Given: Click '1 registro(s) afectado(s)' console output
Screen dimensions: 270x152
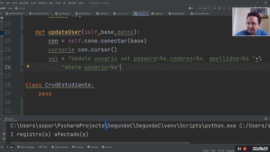Looking at the screenshot, I should 49,134.
